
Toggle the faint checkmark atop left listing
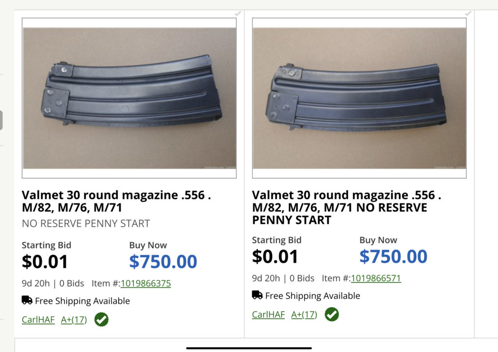click(x=238, y=14)
